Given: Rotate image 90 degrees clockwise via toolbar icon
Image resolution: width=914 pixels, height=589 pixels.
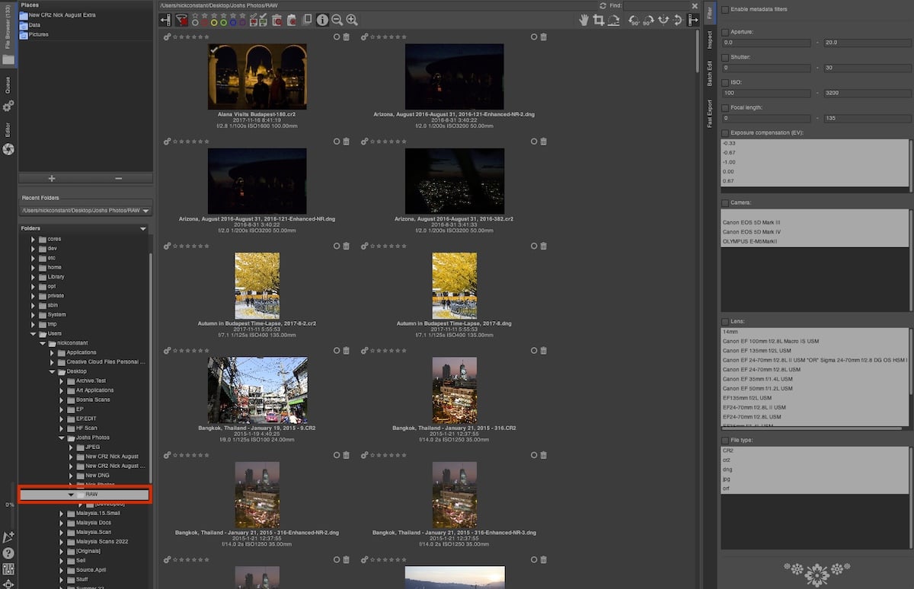Looking at the screenshot, I should [x=647, y=21].
